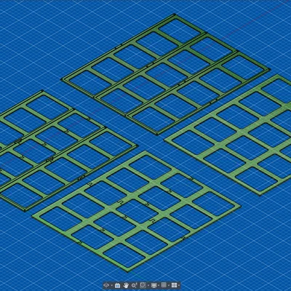
Task: Open the Display Settings monitor icon
Action: [x=154, y=285]
